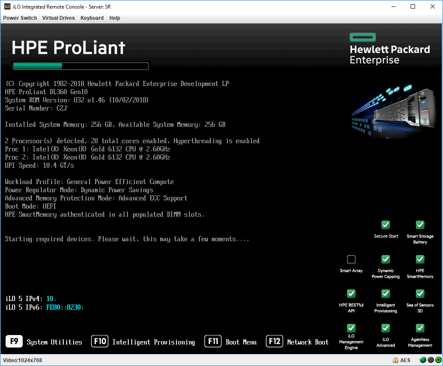Open the Virtual Drives menu
443x366 pixels.
pos(58,18)
